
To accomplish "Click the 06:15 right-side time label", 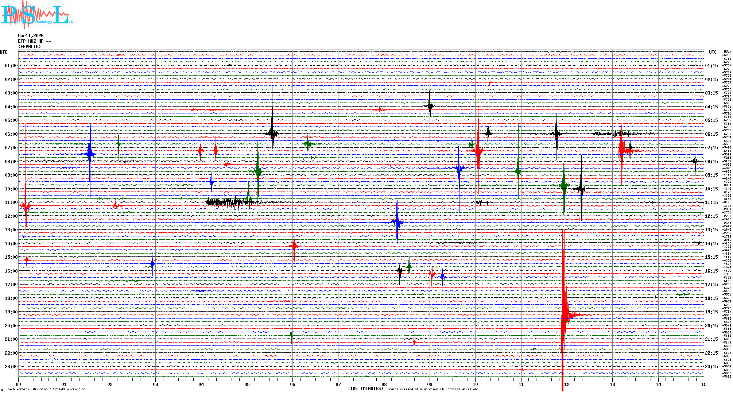I will tap(711, 134).
